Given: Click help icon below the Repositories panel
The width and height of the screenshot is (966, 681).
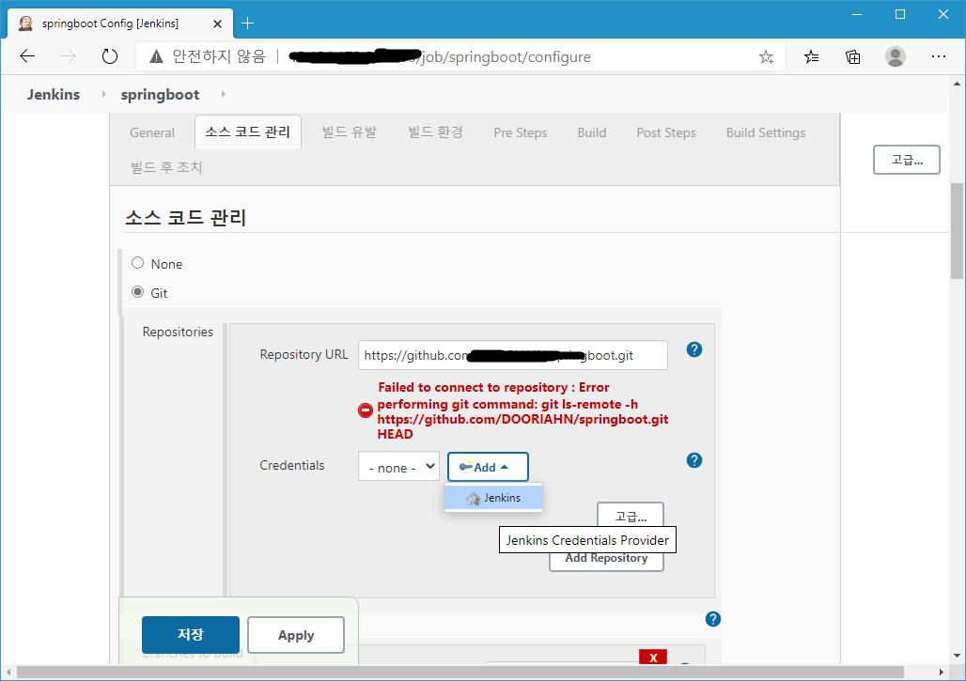Looking at the screenshot, I should [713, 619].
